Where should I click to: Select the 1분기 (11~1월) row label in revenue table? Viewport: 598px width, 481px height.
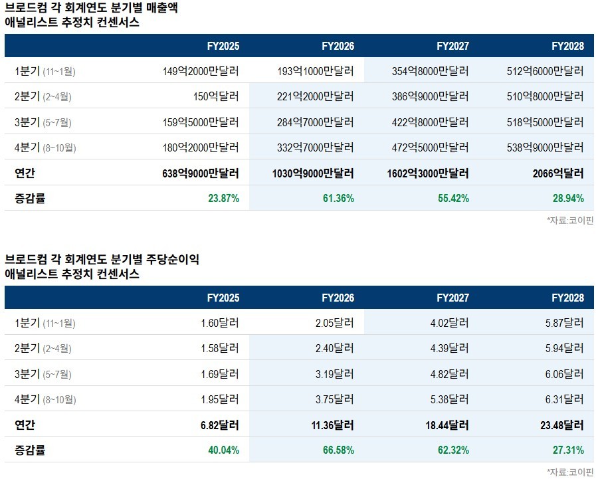pos(45,71)
